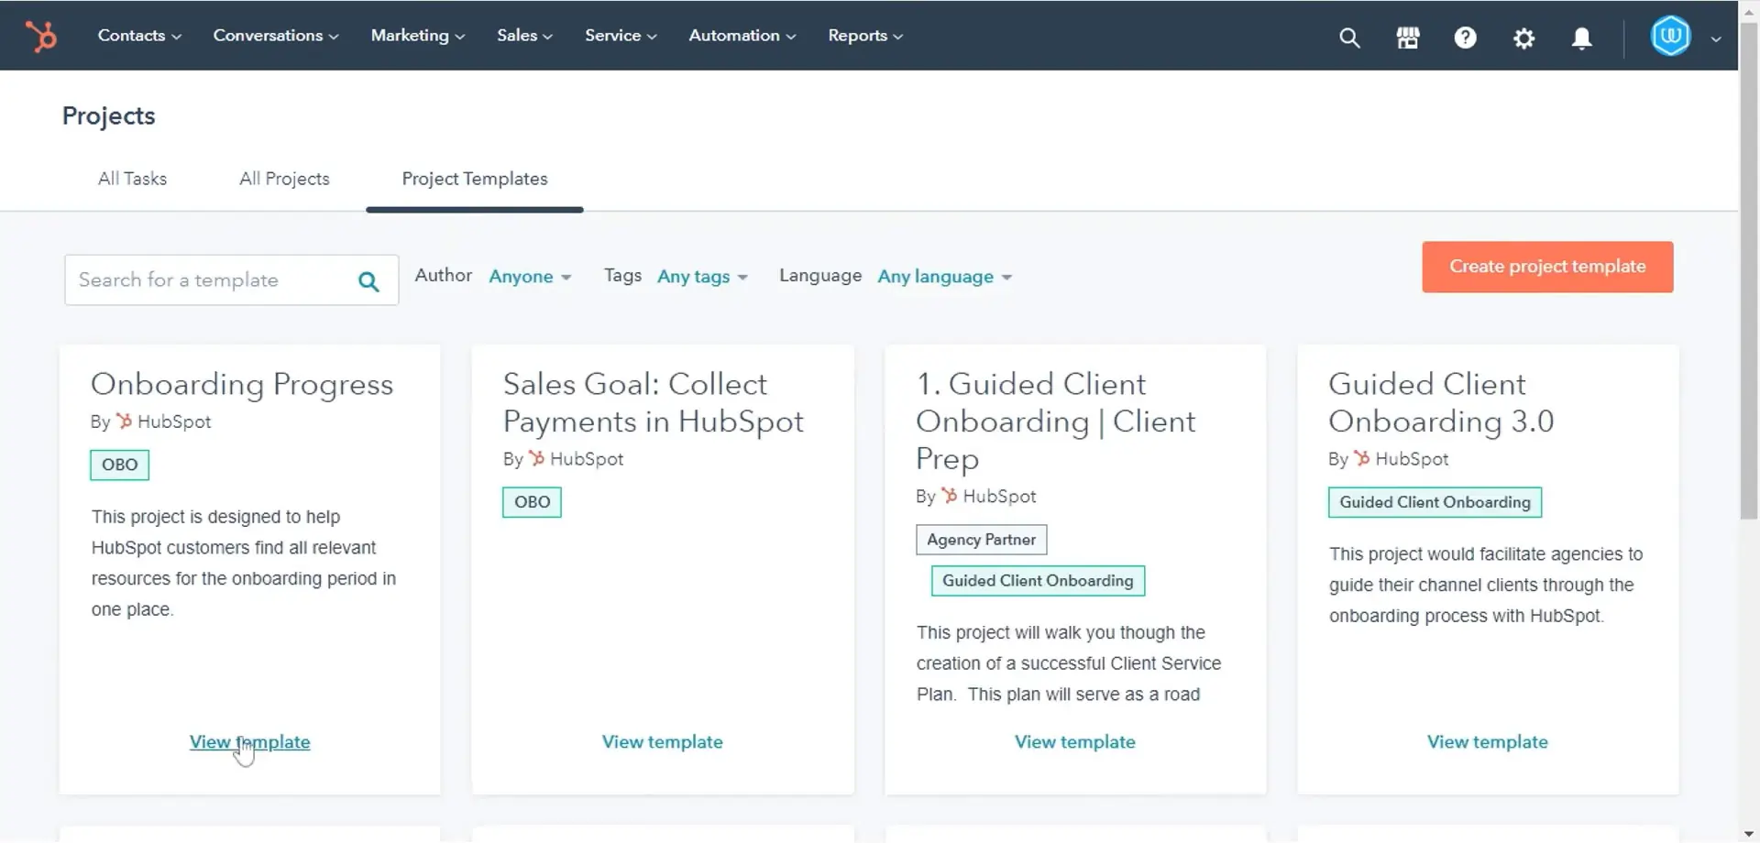Click OBO tag on Sales Goal card
Screen dimensions: 1760x843
click(x=532, y=503)
